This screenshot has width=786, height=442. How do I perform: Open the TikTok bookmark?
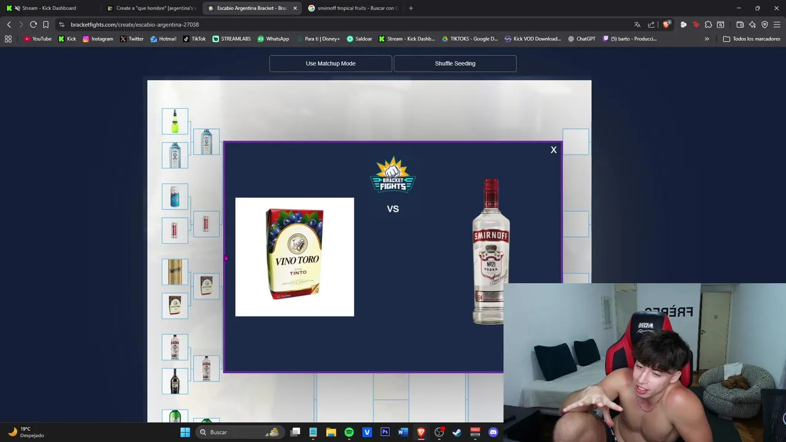click(194, 39)
